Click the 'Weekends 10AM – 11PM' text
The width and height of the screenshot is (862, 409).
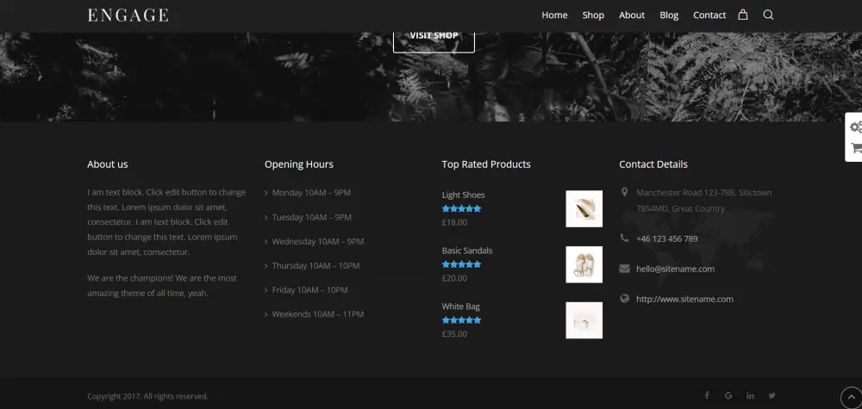(318, 314)
